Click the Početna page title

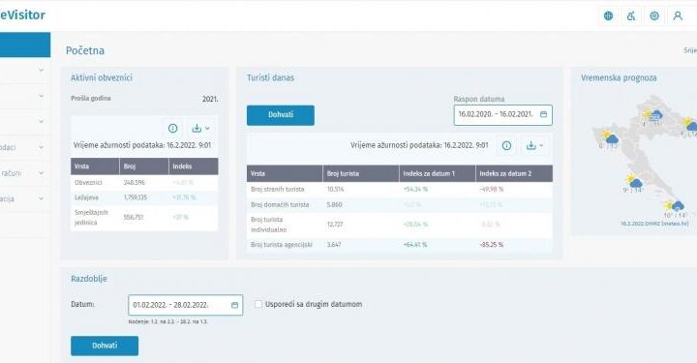85,50
